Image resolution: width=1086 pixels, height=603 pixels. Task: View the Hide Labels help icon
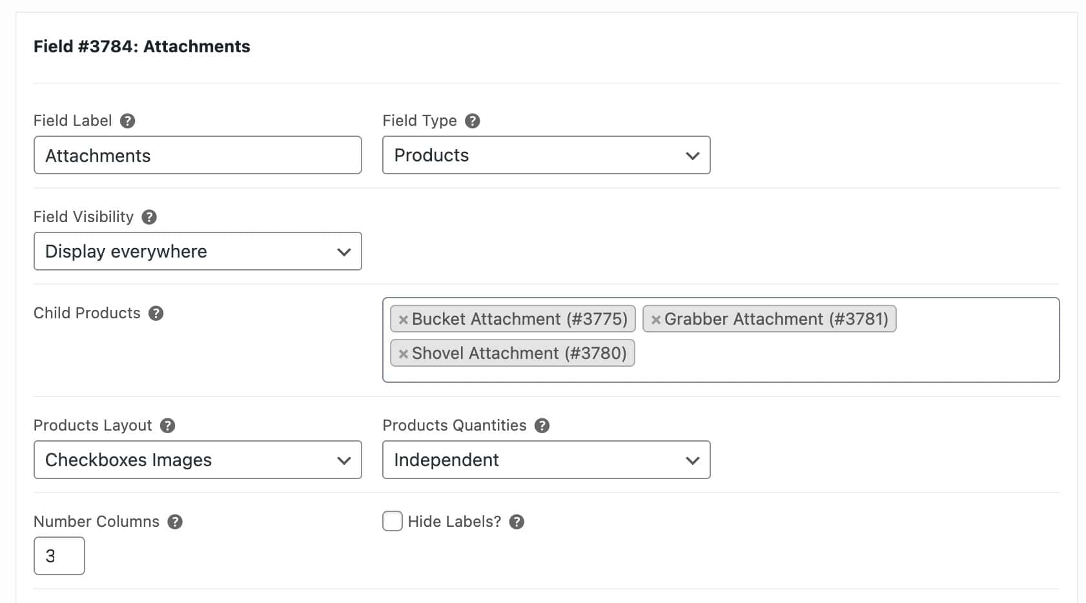tap(516, 521)
